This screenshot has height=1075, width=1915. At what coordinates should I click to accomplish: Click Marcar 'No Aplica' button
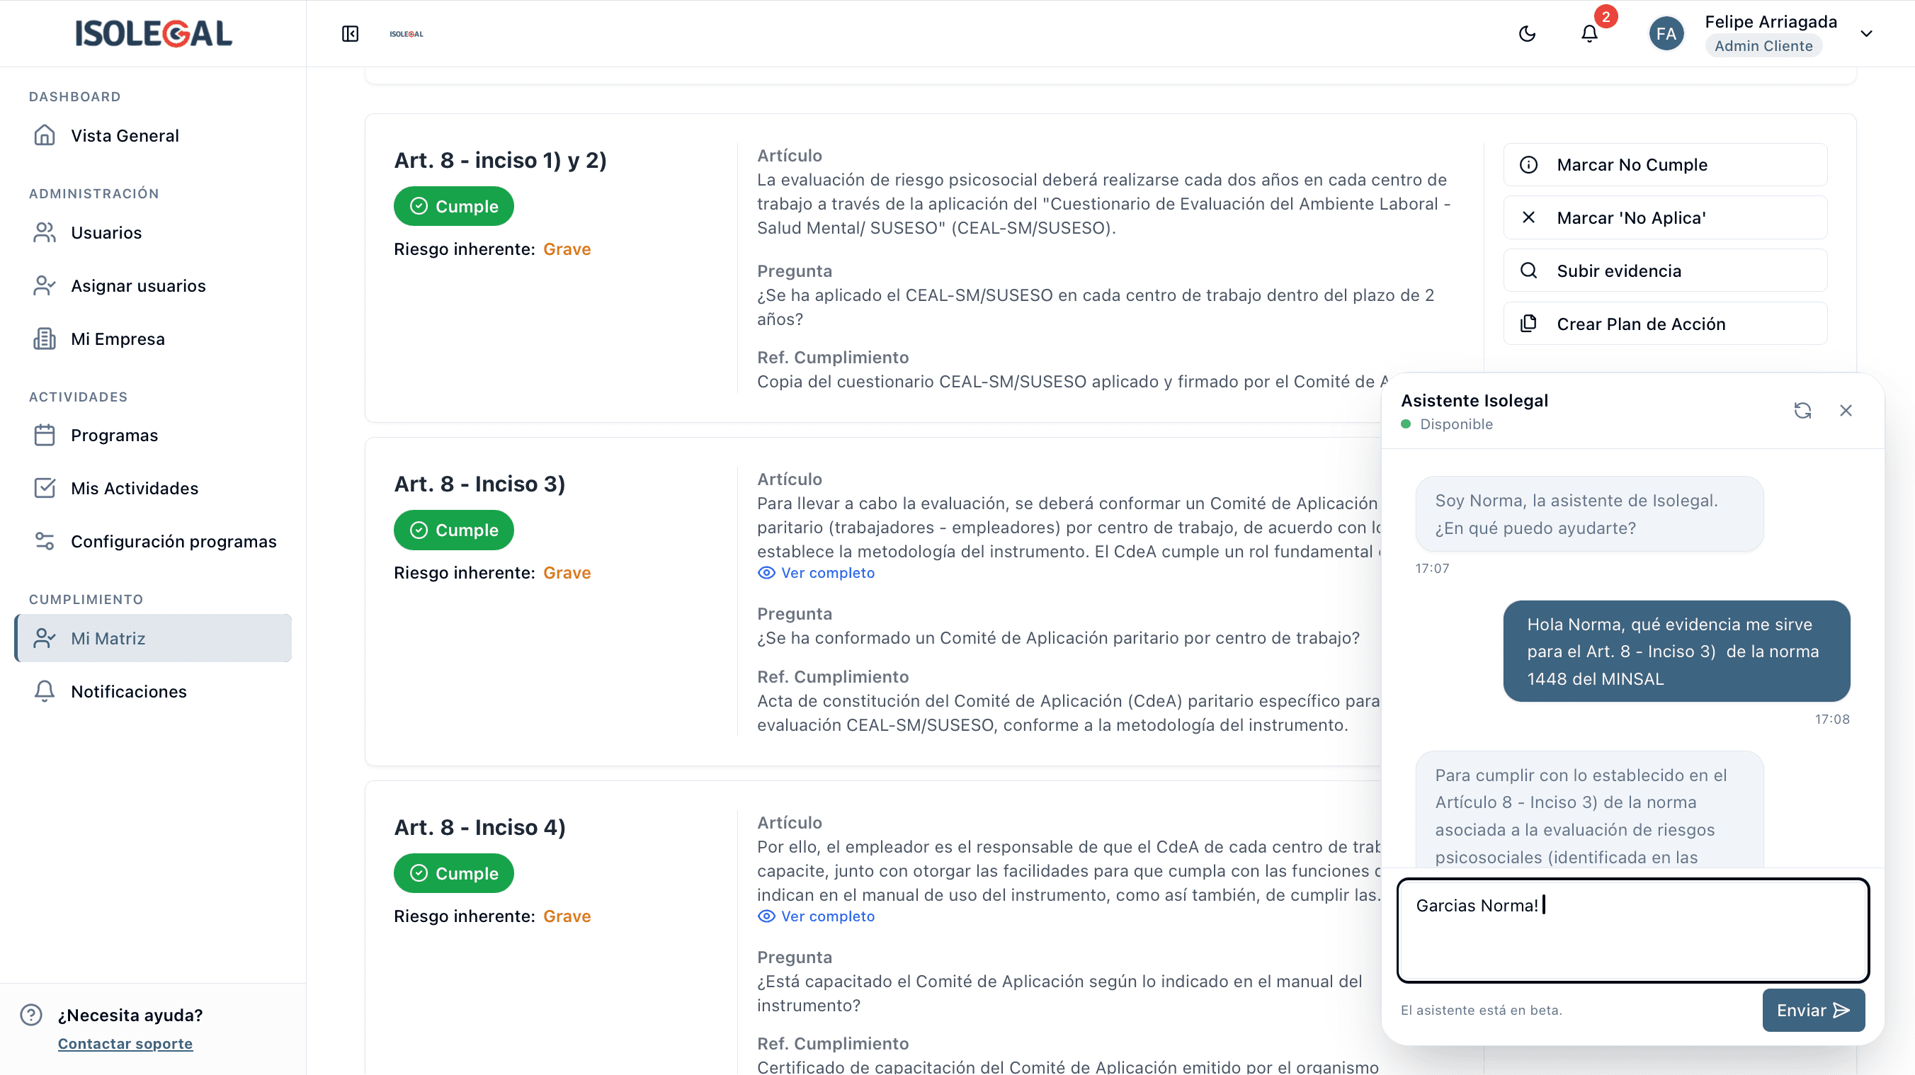click(1665, 218)
